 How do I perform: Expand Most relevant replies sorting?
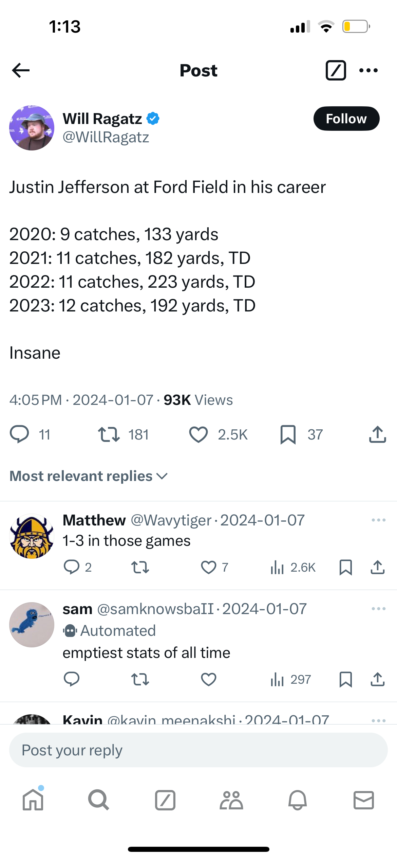89,476
